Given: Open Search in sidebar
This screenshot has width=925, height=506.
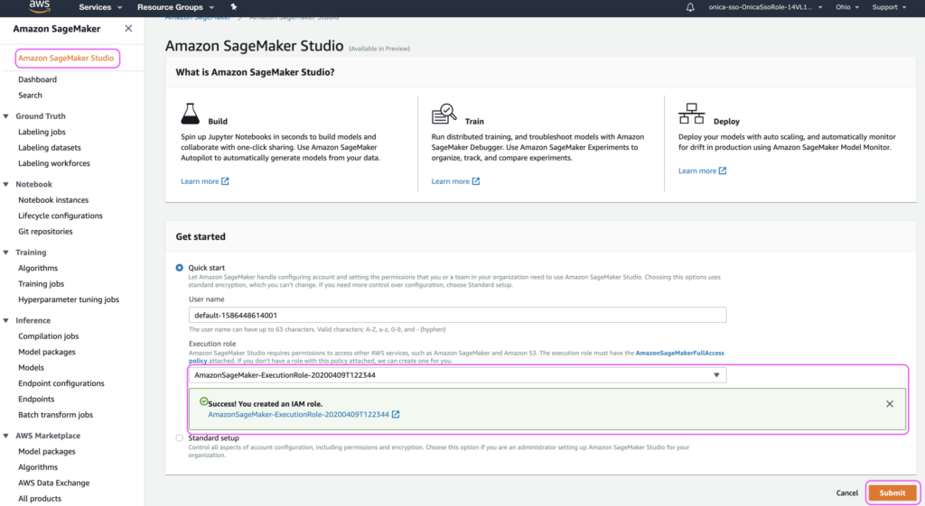Looking at the screenshot, I should (30, 95).
